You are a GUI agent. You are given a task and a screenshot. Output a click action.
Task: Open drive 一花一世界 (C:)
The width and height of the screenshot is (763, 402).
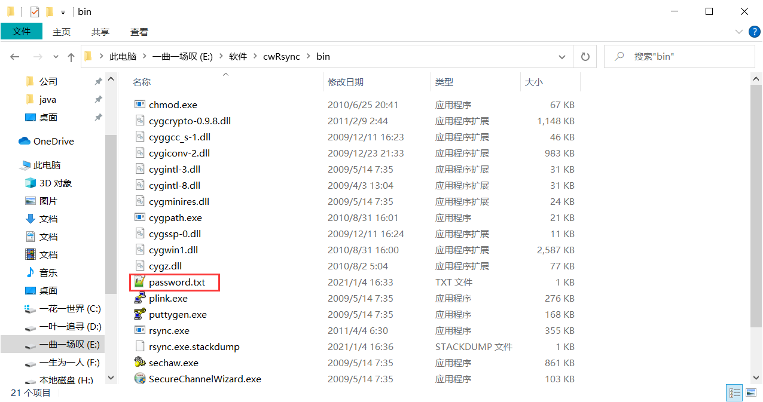pyautogui.click(x=70, y=309)
